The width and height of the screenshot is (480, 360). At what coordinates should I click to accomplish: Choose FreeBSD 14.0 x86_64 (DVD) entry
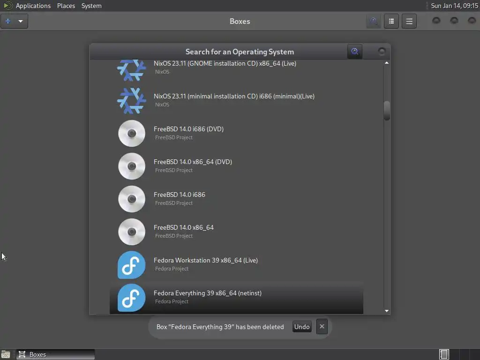(193, 162)
